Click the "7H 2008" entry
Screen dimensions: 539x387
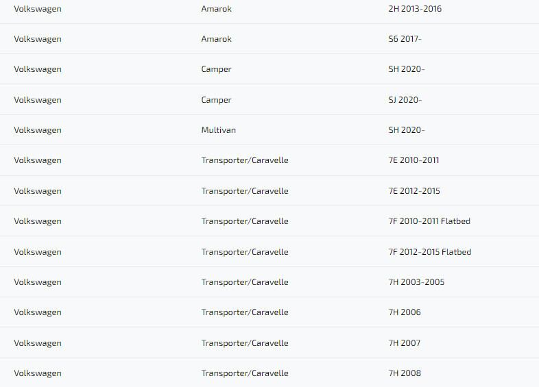tap(405, 373)
